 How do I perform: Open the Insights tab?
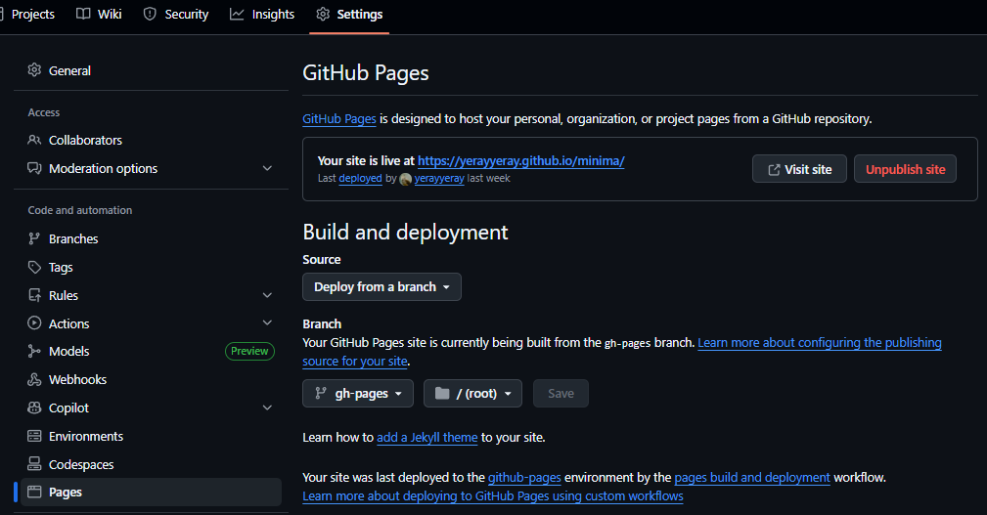(262, 14)
